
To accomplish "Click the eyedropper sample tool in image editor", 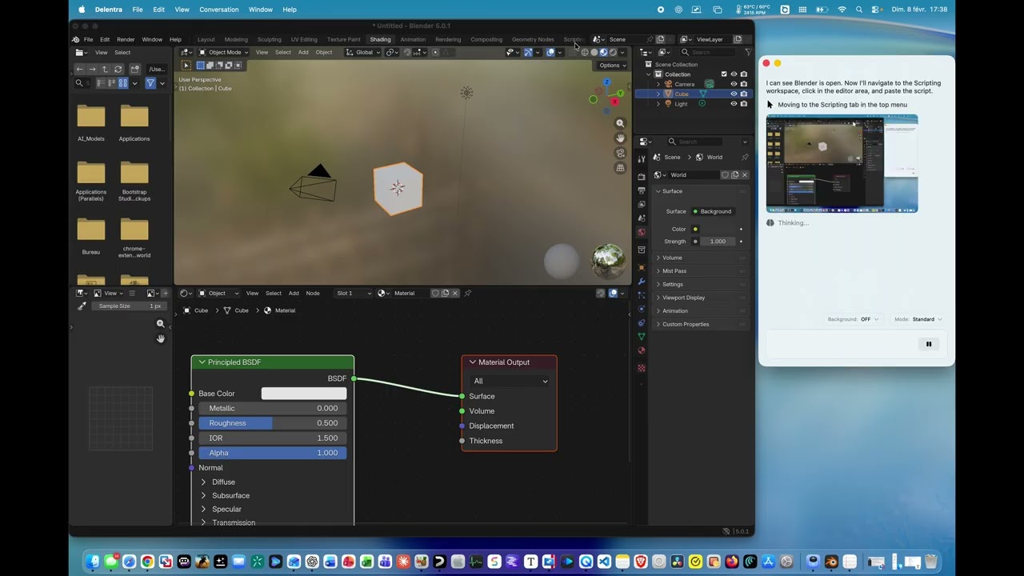I will pyautogui.click(x=82, y=306).
